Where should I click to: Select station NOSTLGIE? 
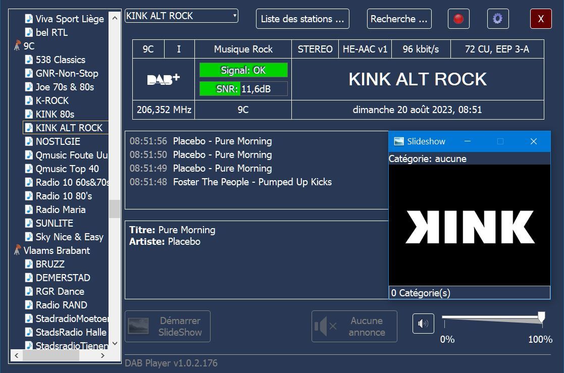click(58, 141)
